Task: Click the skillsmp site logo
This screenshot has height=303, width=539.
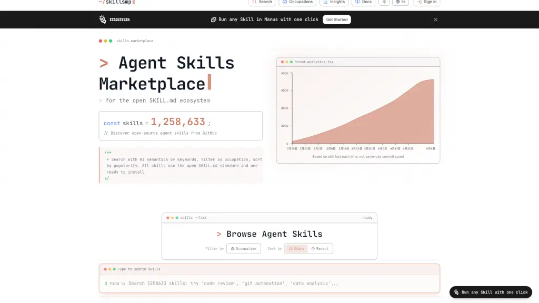Action: (117, 2)
